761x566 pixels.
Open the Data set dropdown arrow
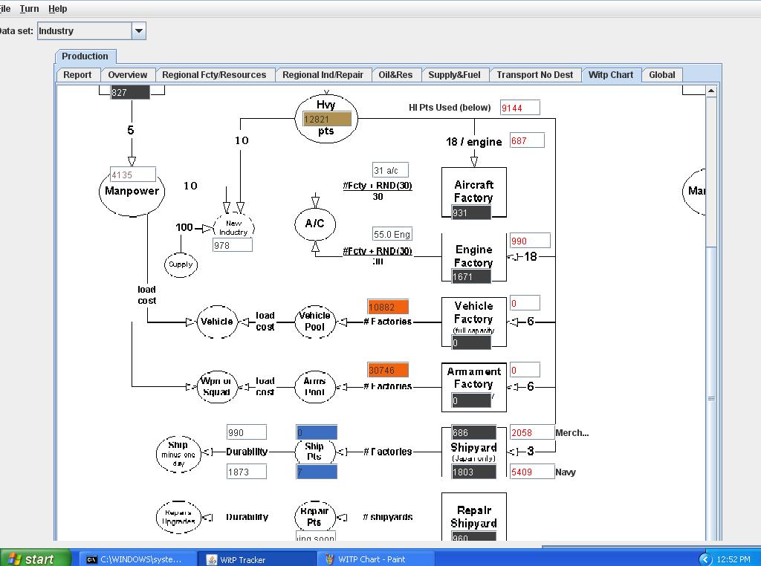(139, 31)
